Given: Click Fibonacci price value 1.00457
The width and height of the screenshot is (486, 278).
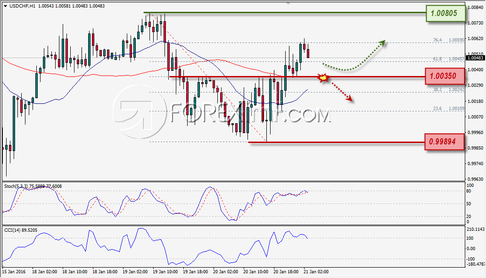Looking at the screenshot, I should coord(457,59).
